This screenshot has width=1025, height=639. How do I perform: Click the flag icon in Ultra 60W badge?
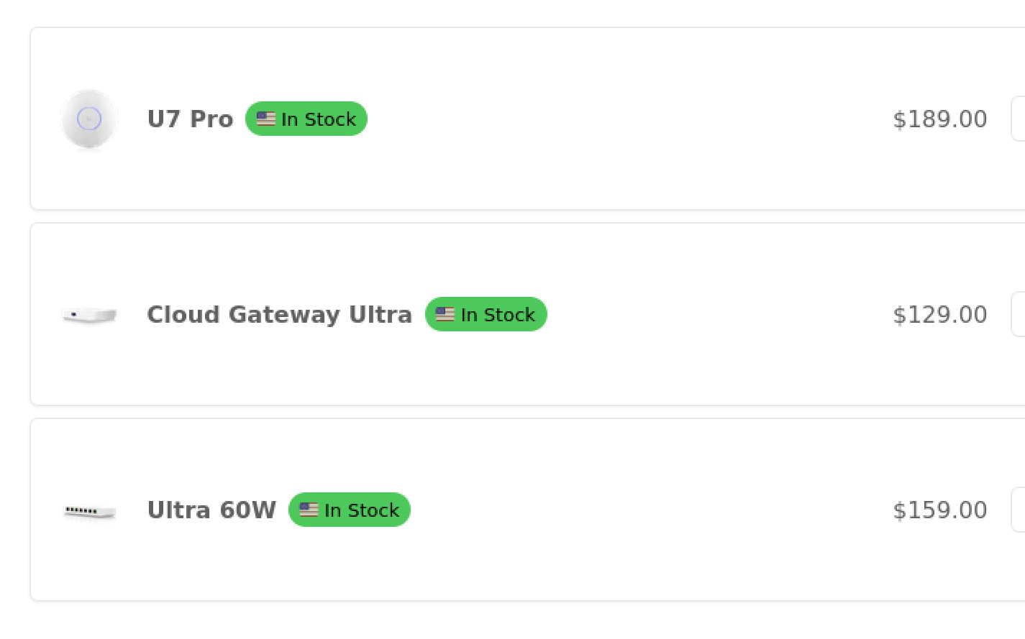click(x=309, y=510)
